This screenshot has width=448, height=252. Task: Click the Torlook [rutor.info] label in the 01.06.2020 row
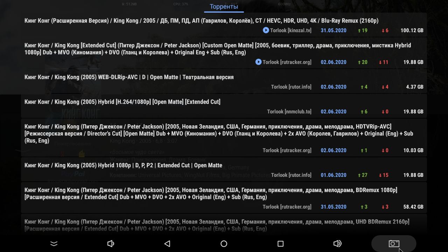coord(291,175)
